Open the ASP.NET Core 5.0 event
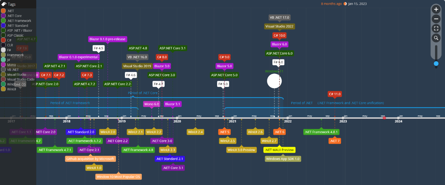 coord(224,75)
